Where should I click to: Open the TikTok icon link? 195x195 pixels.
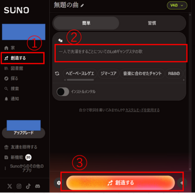28,186
